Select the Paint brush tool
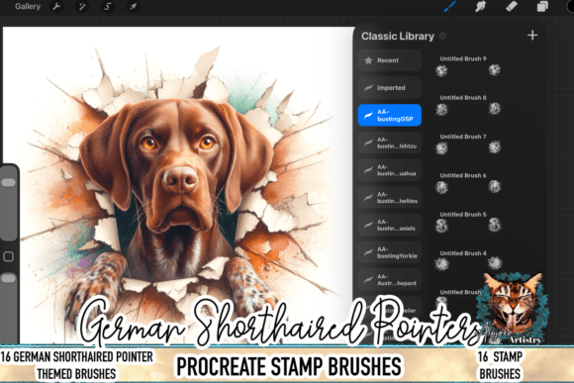This screenshot has width=574, height=383. 449,6
